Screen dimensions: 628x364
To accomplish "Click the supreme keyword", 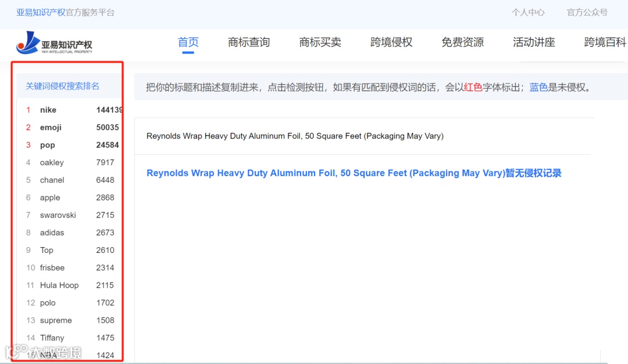I will (x=56, y=320).
